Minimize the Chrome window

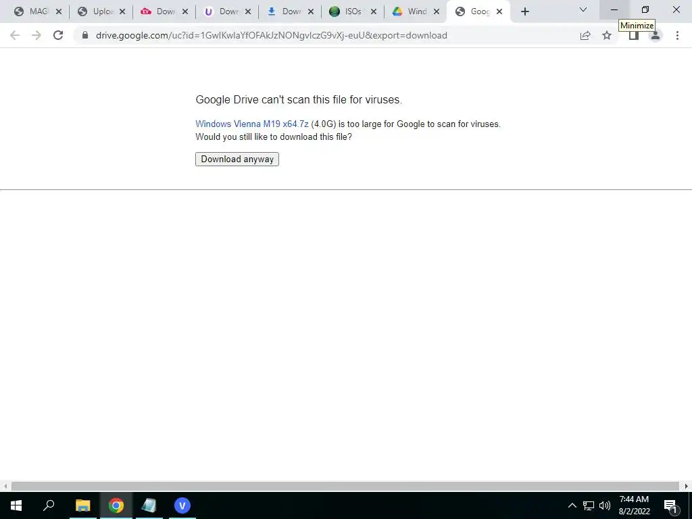pyautogui.click(x=614, y=9)
